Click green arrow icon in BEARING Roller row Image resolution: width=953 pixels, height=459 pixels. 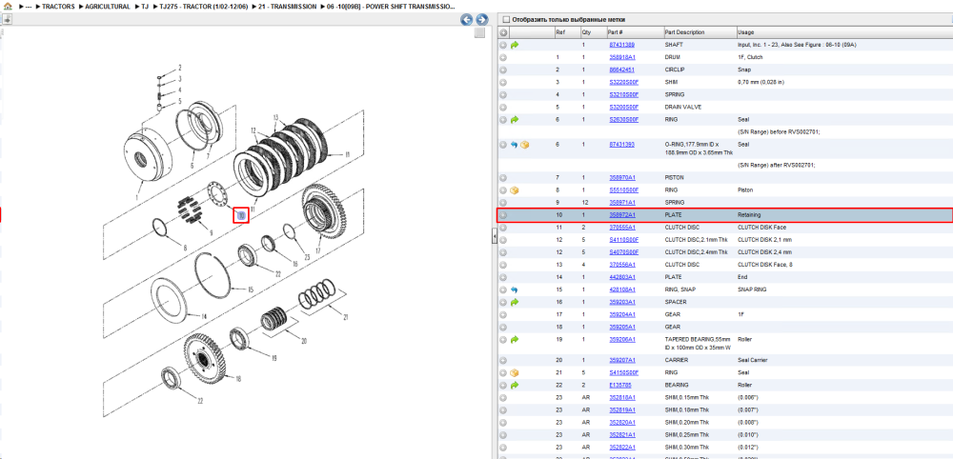coord(515,385)
